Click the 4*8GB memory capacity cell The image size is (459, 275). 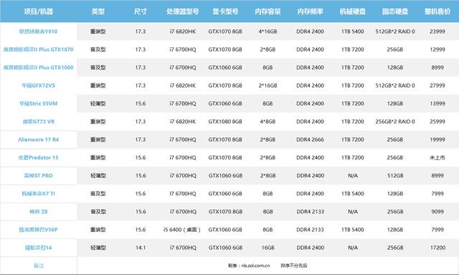tap(268, 121)
